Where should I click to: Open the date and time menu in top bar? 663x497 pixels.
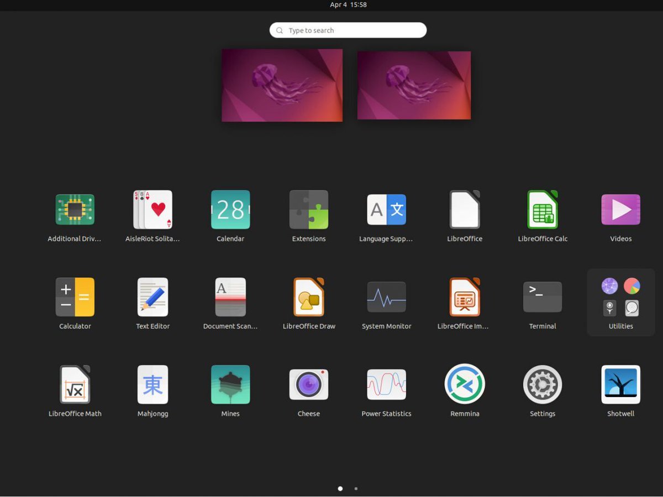coord(348,5)
